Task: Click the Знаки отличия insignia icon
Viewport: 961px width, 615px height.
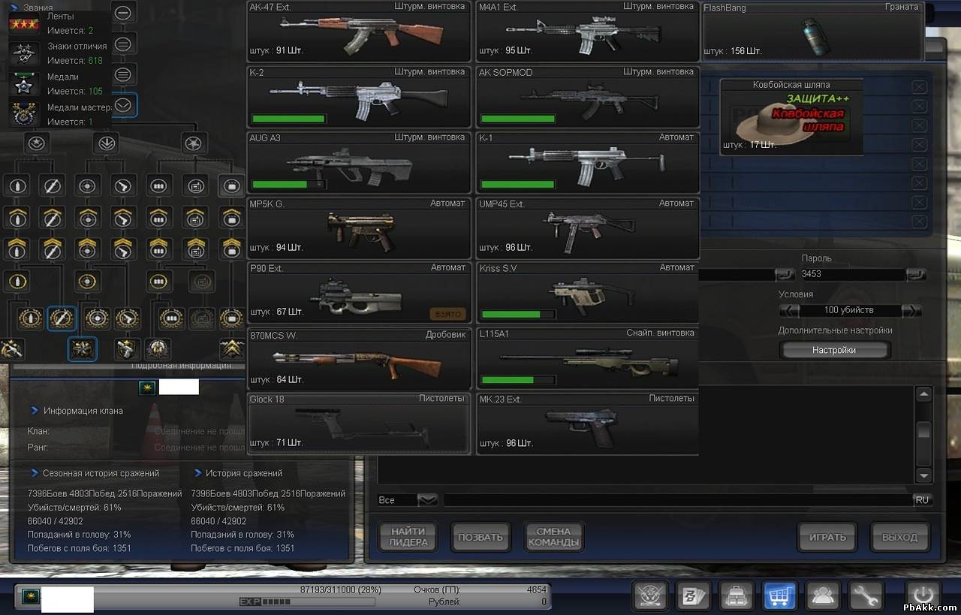Action: point(24,53)
